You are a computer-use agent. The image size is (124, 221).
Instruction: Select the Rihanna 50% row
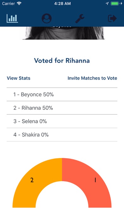[x=62, y=108]
